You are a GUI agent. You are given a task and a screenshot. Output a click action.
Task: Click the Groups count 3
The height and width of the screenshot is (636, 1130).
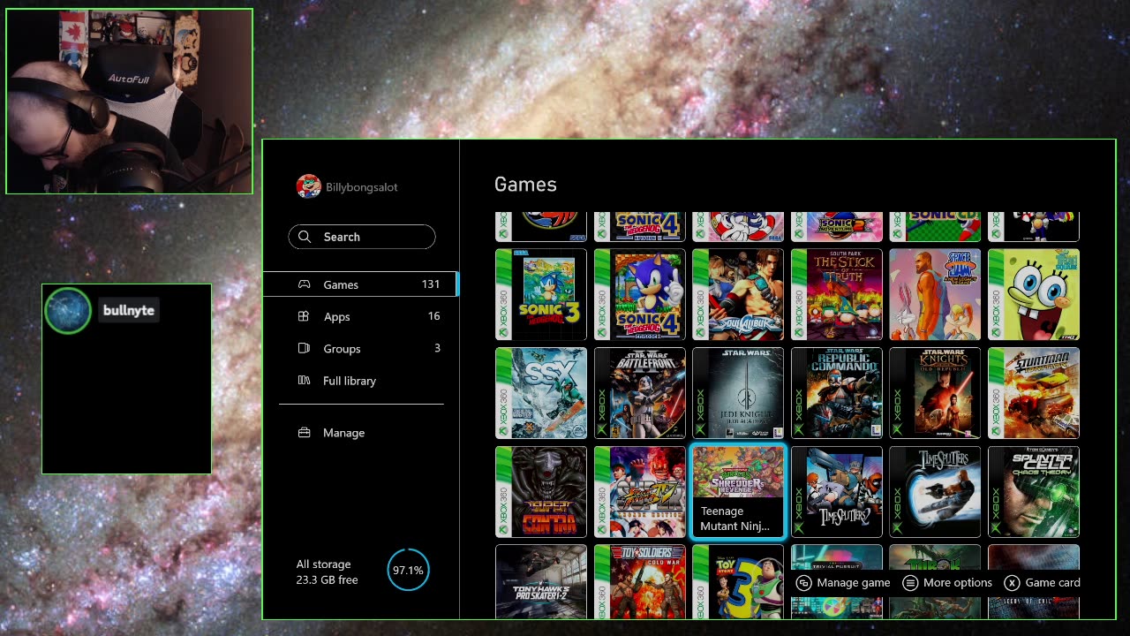pos(437,348)
